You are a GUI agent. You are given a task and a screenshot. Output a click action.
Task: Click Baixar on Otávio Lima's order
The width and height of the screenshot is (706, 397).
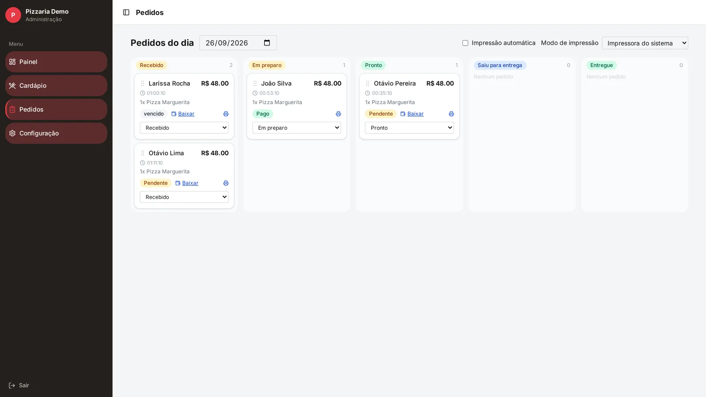tap(187, 183)
